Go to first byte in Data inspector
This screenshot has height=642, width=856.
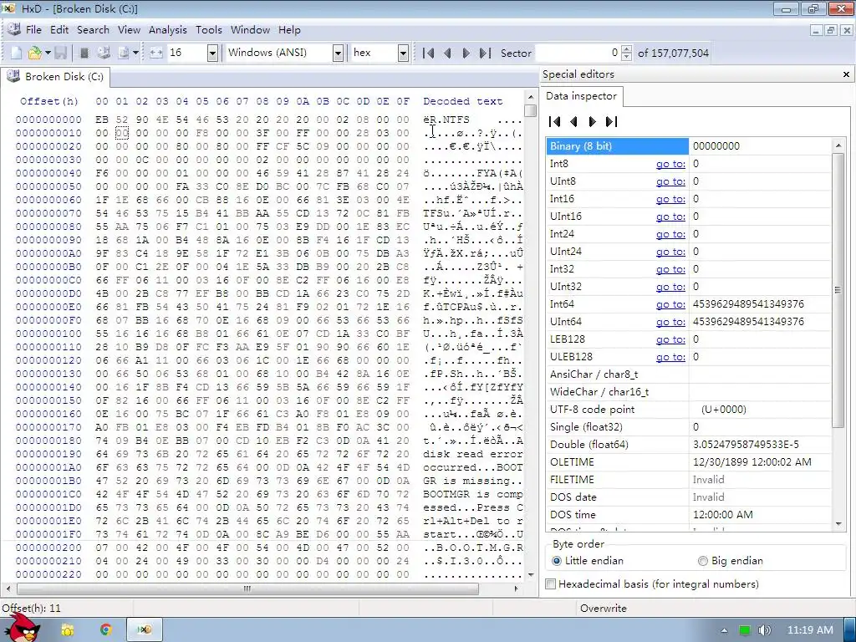[x=555, y=122]
